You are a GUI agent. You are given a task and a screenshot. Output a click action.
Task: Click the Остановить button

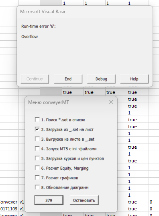pos(84,200)
